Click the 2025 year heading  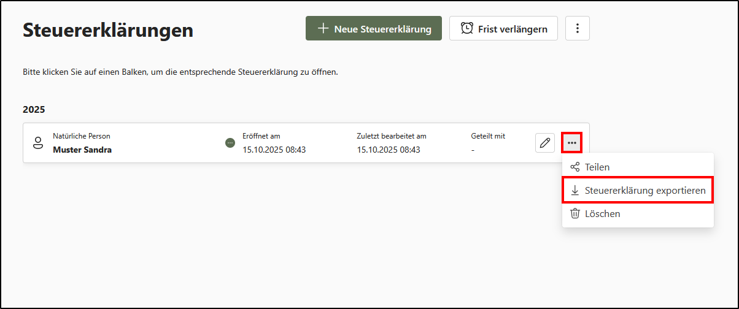coord(34,110)
